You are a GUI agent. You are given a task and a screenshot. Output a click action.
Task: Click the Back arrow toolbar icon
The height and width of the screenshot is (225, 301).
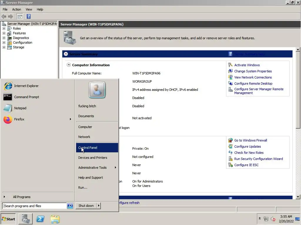click(4, 17)
